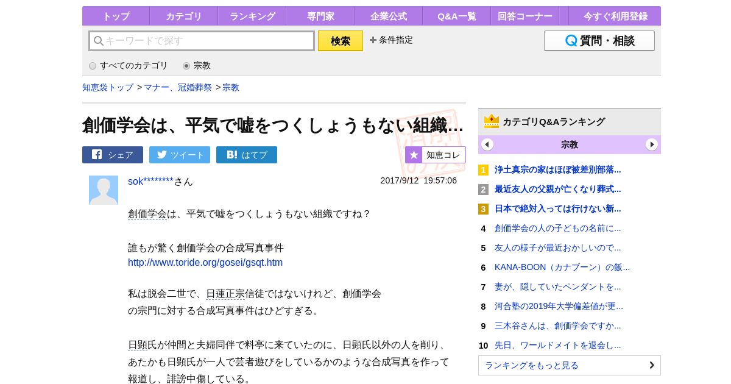This screenshot has width=731, height=384.
Task: Open ranking item 三木谷さんは、創価学会ですか
Action: [x=558, y=325]
